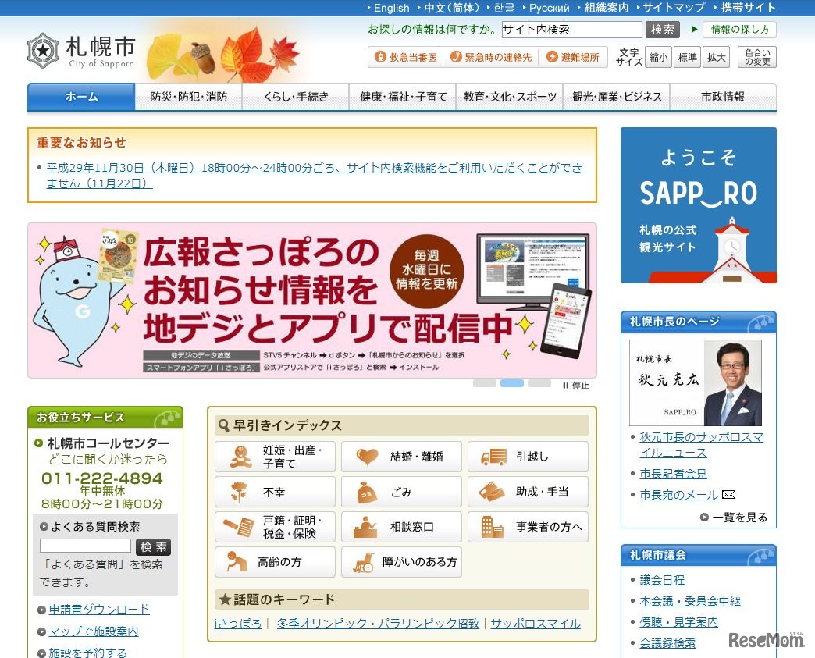Image resolution: width=815 pixels, height=658 pixels.
Task: Open subsidies and allowances (助成・手当)
Action: (x=528, y=492)
